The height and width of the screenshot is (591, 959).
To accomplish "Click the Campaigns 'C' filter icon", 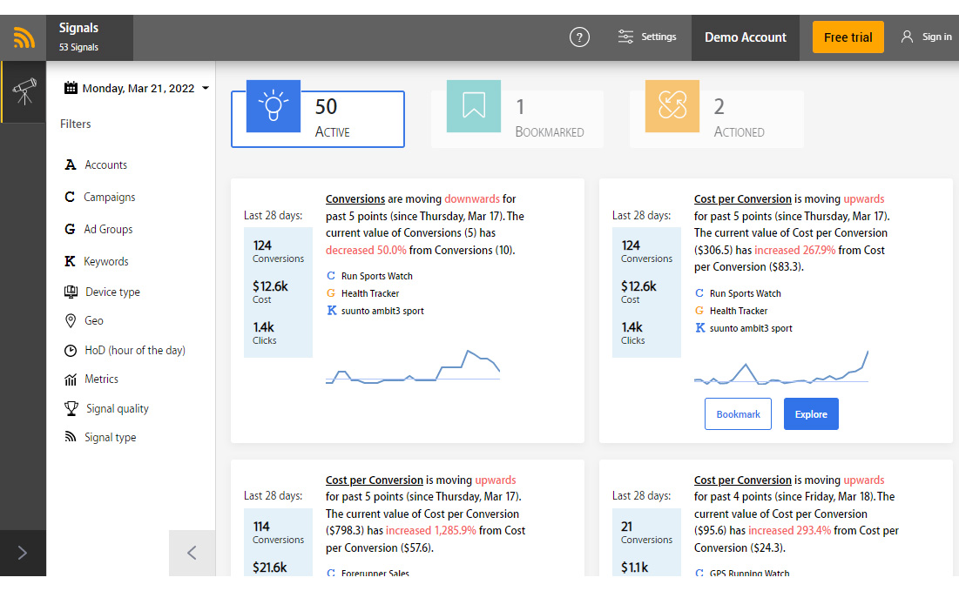I will pos(70,197).
